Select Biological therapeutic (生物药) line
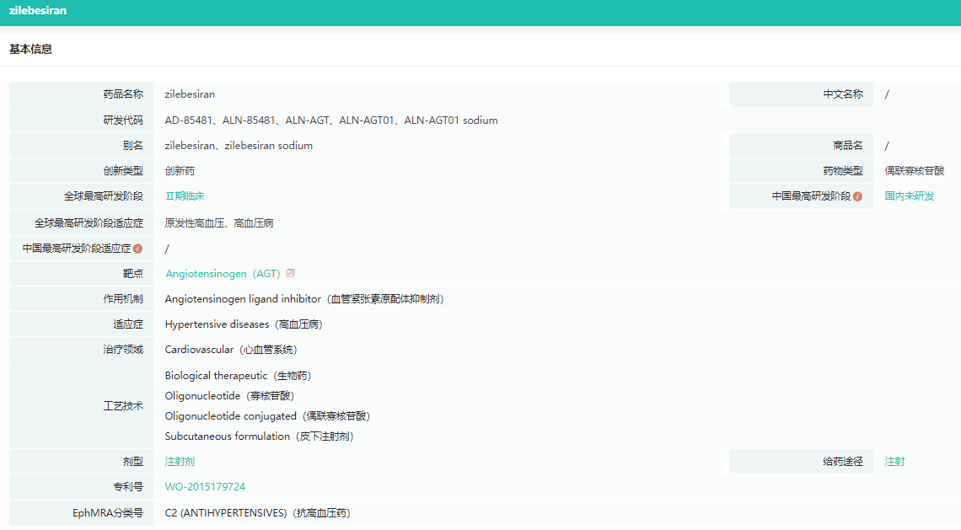961x530 pixels. (x=238, y=376)
